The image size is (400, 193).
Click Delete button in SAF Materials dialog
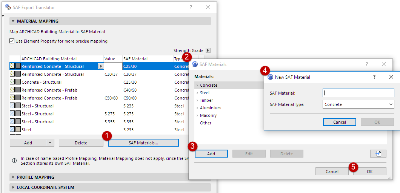point(287,154)
